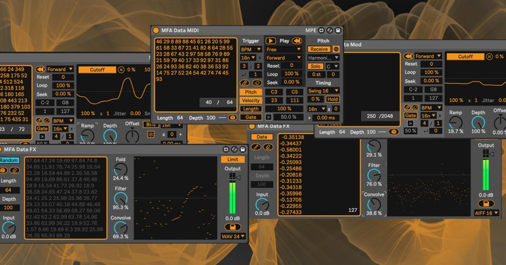
Task: Click the Seek 0.00 % field in MFA Data MIDI
Action: (292, 82)
